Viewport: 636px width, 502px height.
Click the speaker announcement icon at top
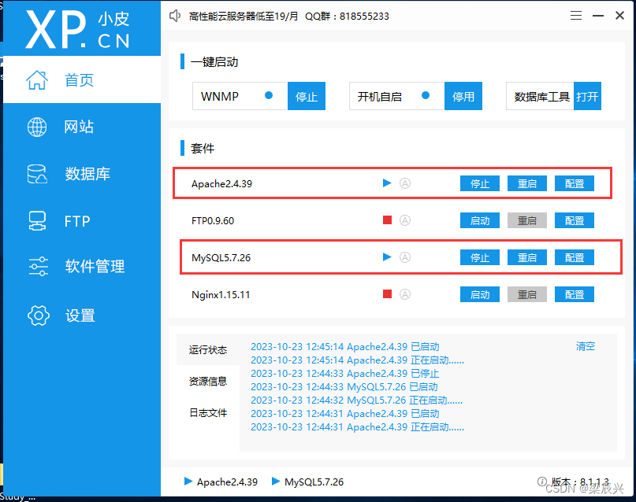(175, 16)
